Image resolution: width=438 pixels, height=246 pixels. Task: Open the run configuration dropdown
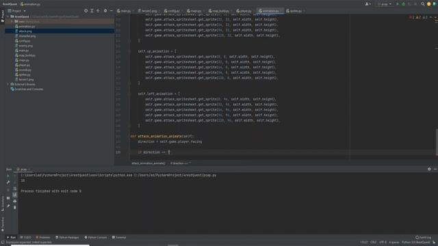pos(385,4)
